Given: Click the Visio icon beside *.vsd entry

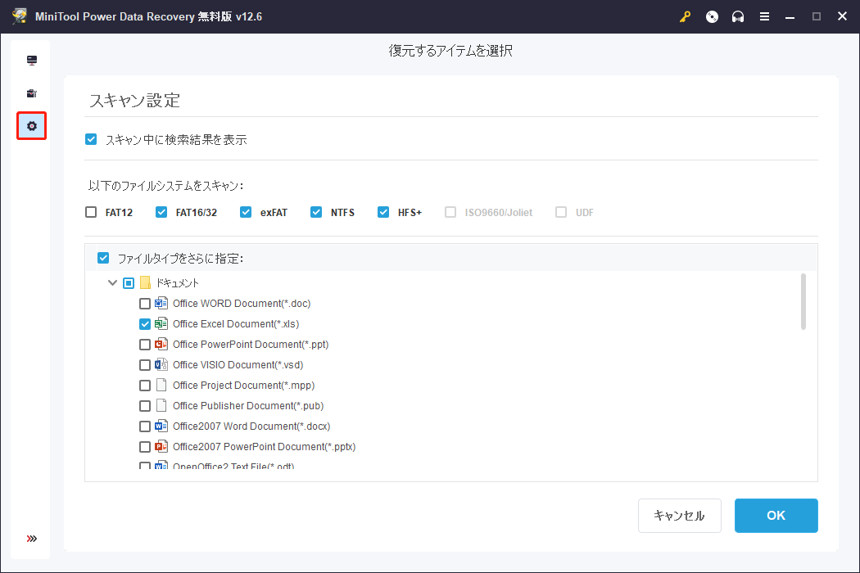Looking at the screenshot, I should click(x=161, y=364).
